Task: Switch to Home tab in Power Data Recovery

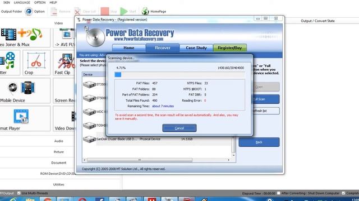Action: click(129, 48)
